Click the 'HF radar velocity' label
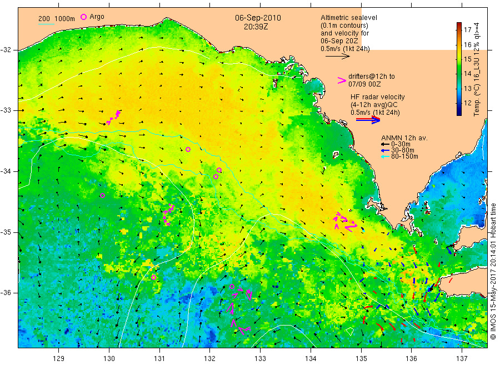Viewport: 500px width, 366px height. click(378, 96)
